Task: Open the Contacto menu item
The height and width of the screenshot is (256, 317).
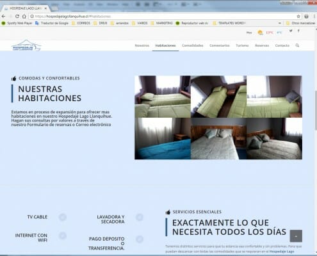Action: coord(282,45)
